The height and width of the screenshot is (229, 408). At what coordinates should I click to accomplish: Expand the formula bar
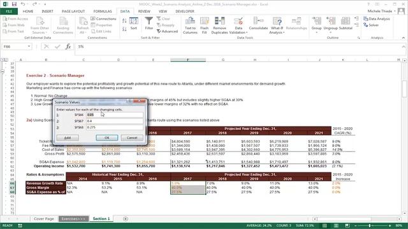tap(404, 46)
